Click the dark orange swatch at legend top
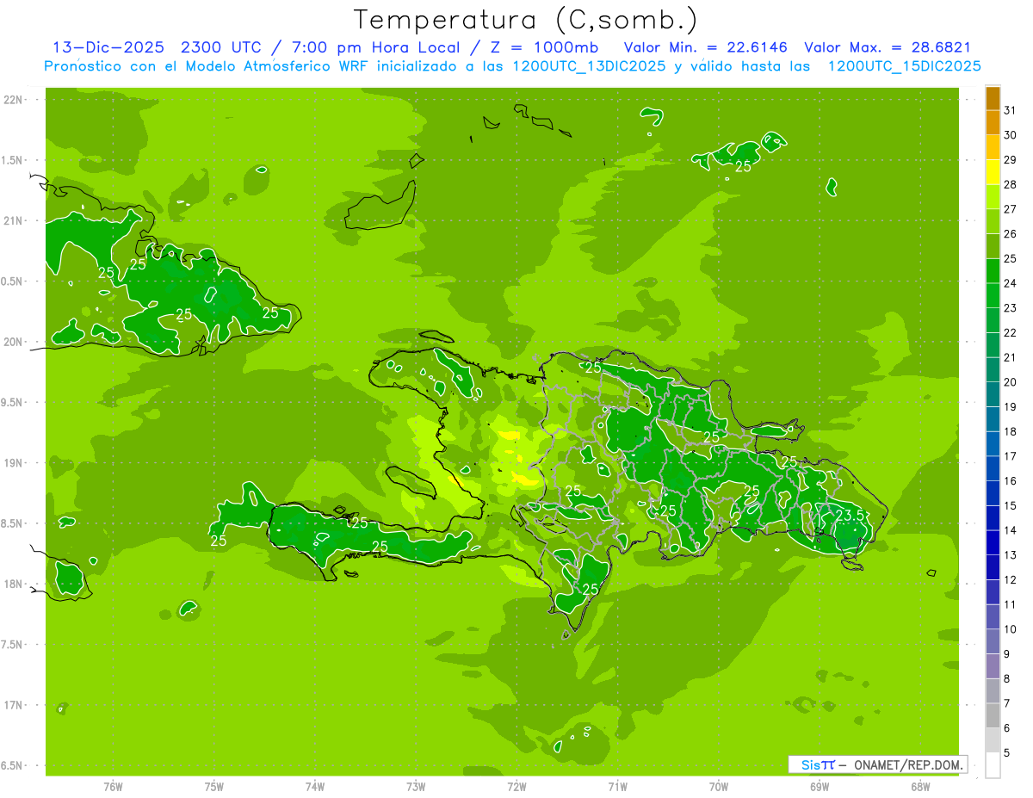Screen dimensions: 1033x798 (x=993, y=98)
